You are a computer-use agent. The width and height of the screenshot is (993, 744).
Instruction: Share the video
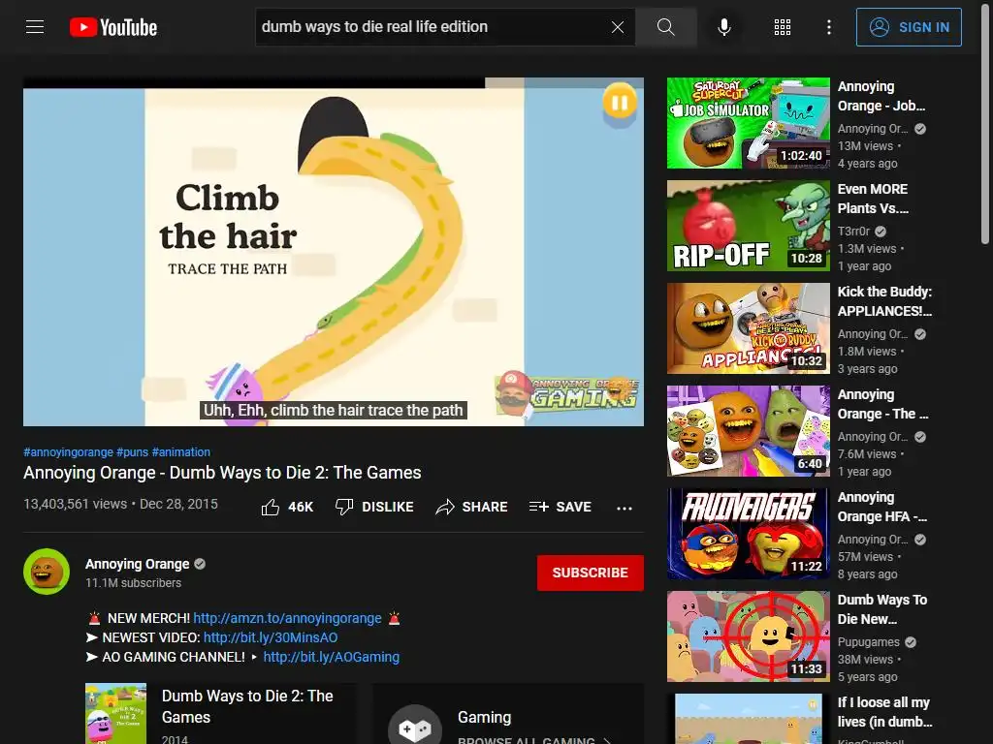pos(472,507)
